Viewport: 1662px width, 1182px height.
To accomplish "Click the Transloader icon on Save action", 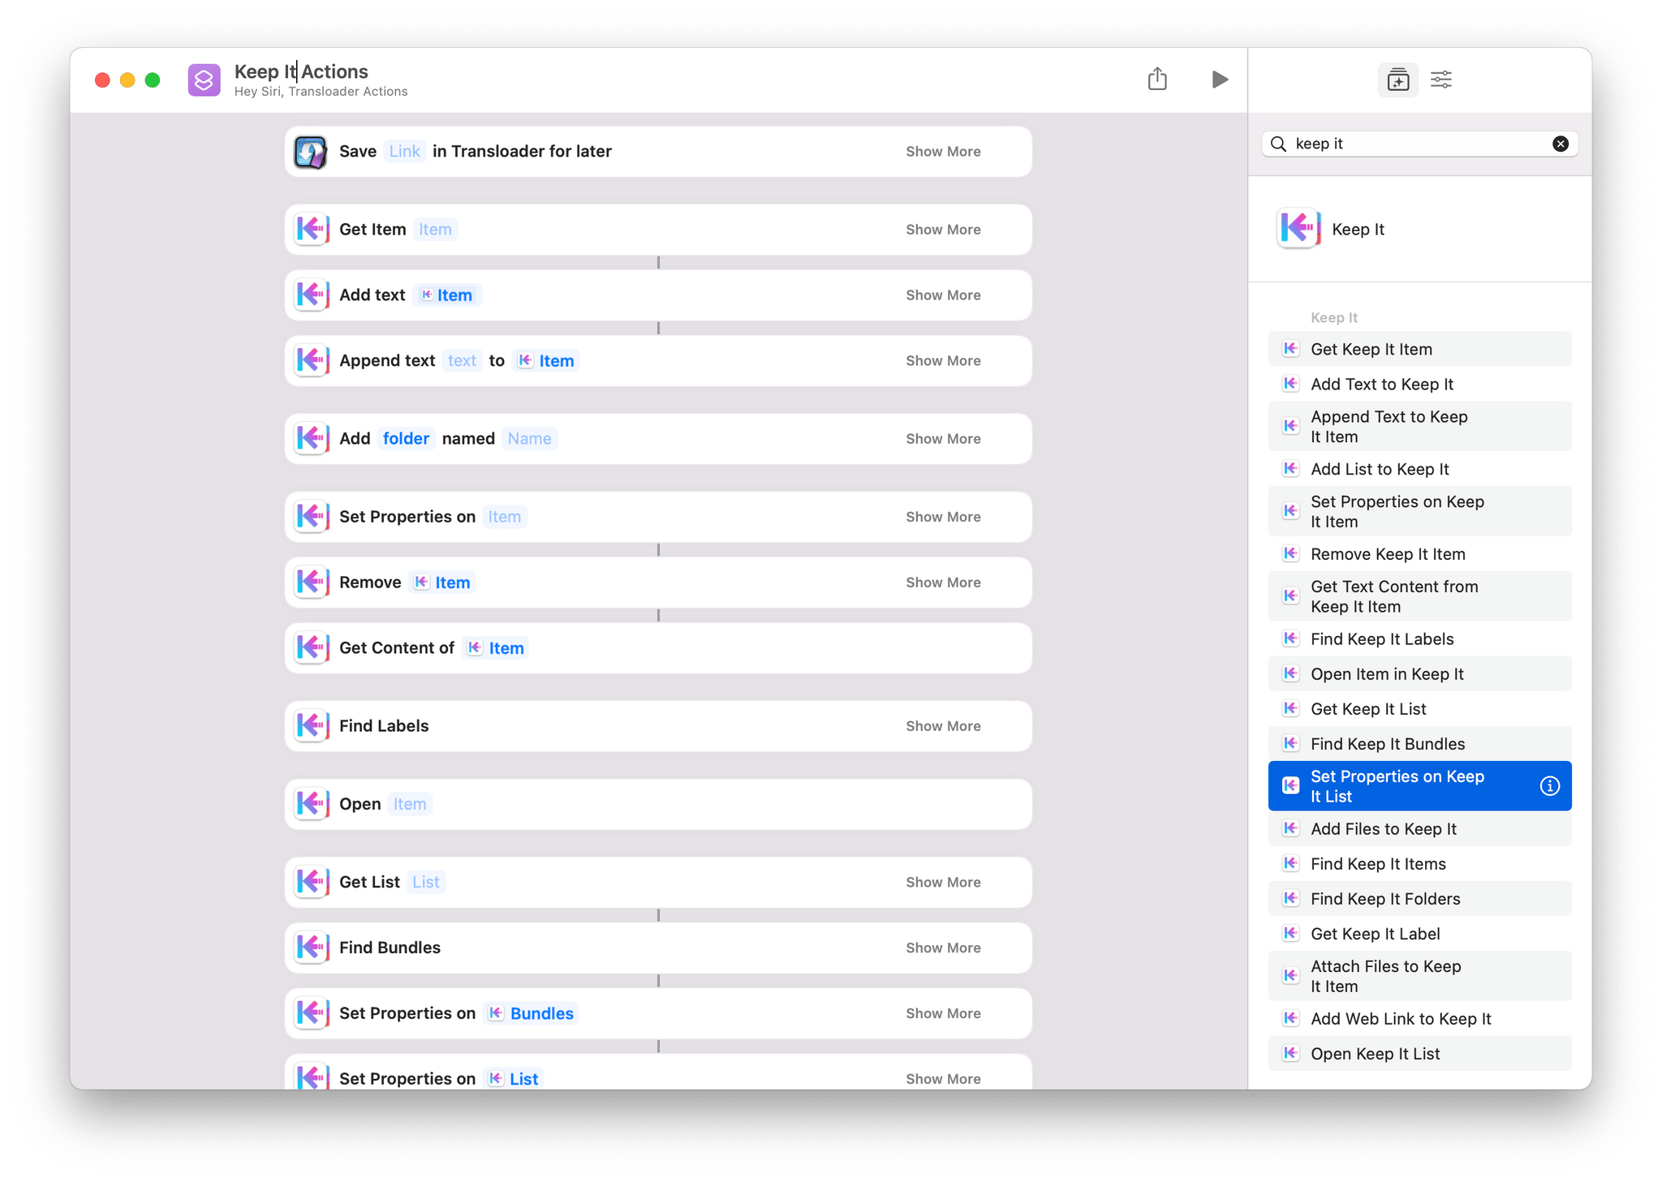I will 311,152.
